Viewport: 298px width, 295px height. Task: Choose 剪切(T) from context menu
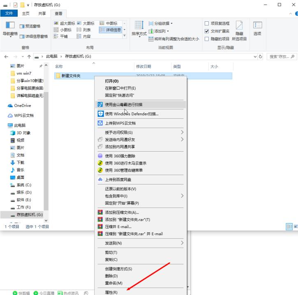coord(141,252)
